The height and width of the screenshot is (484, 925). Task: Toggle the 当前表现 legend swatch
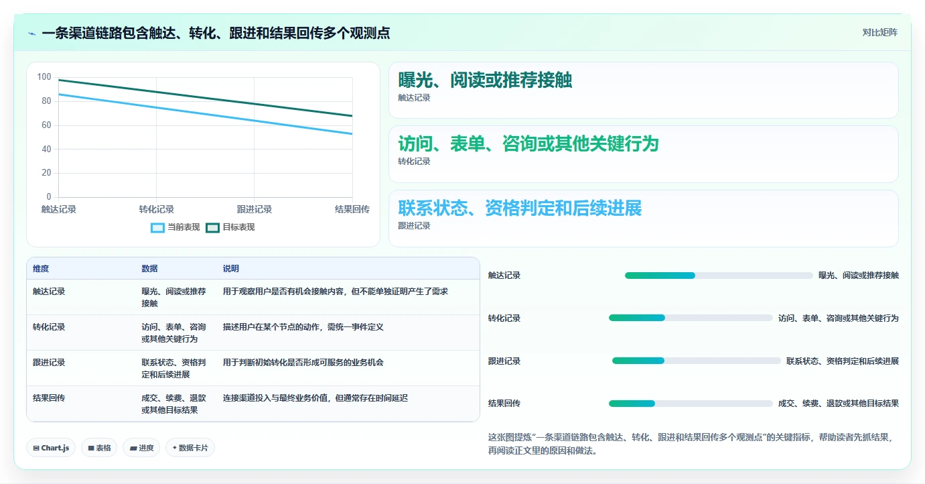click(x=157, y=227)
